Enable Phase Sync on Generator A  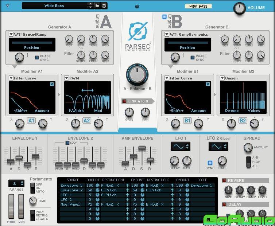37,58
